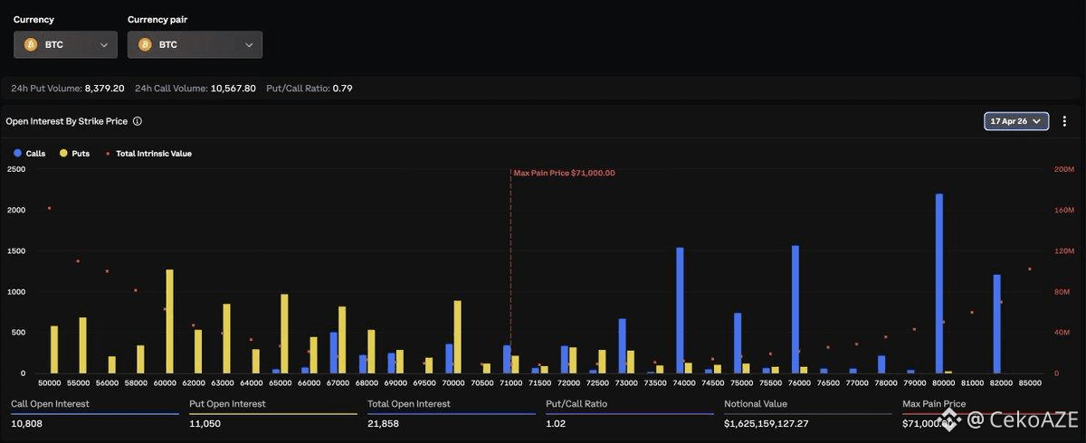The image size is (1086, 443).
Task: Click the 71000 strike label on the x-axis
Action: tap(511, 383)
